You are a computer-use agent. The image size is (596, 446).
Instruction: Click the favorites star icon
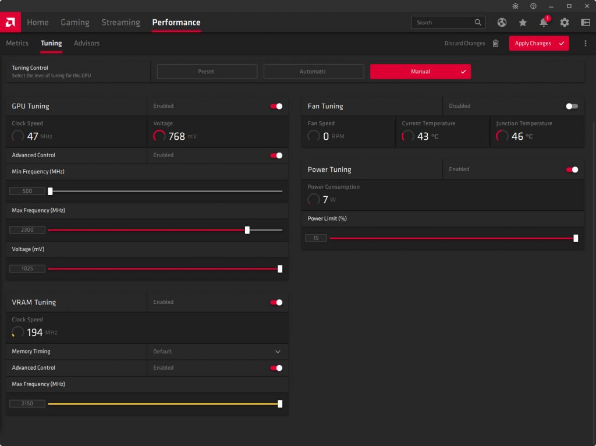click(x=523, y=23)
